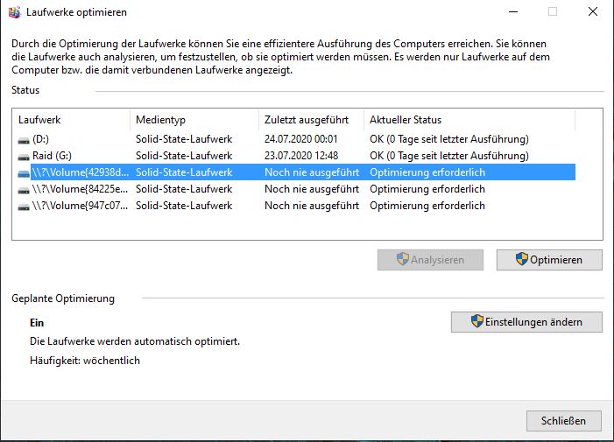Sort by Laufwerk column header

73,120
